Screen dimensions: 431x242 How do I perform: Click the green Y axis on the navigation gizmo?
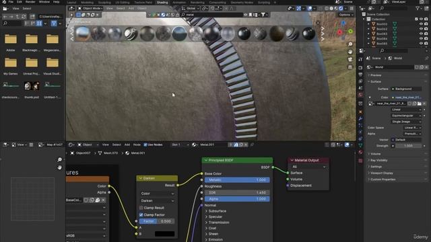tap(350, 32)
